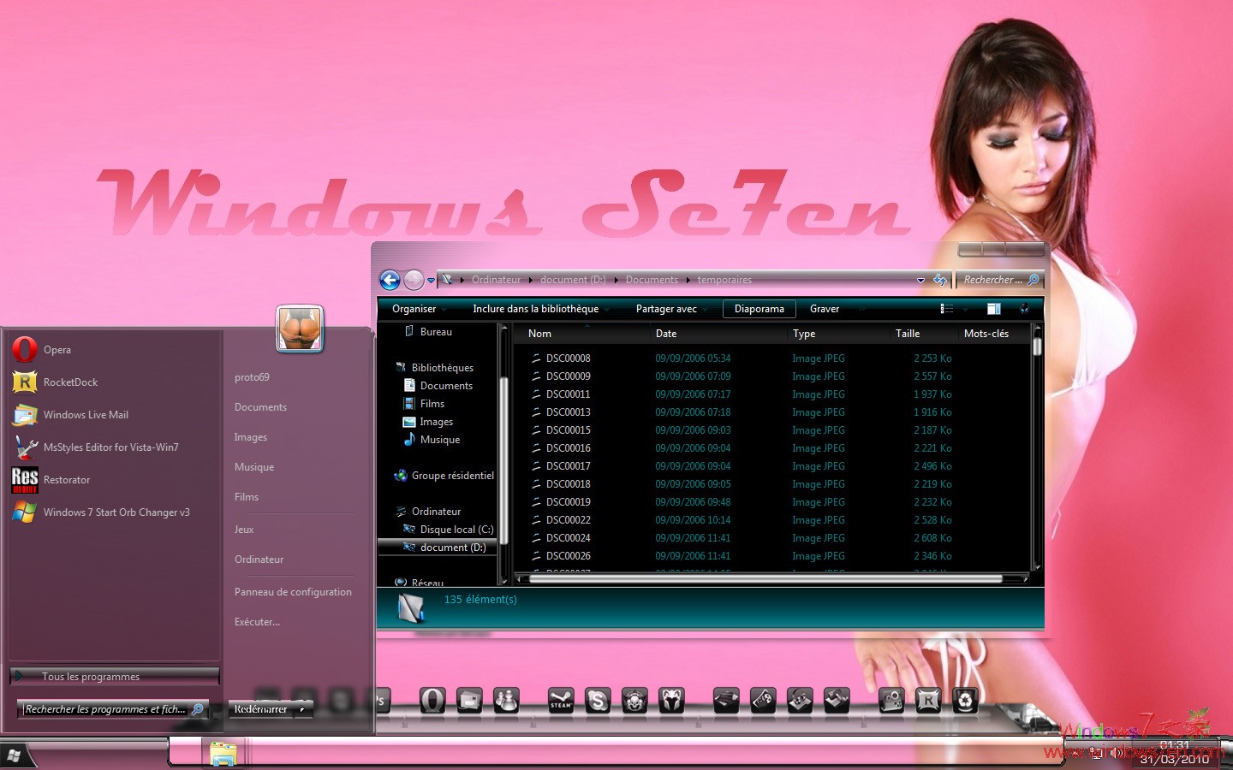Click Windows 7 Start Orb Changer icon
Image resolution: width=1233 pixels, height=770 pixels.
pyautogui.click(x=24, y=512)
